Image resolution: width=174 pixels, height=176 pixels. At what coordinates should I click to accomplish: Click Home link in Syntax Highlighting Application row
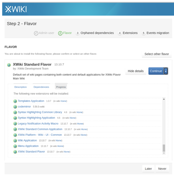(x=73, y=118)
